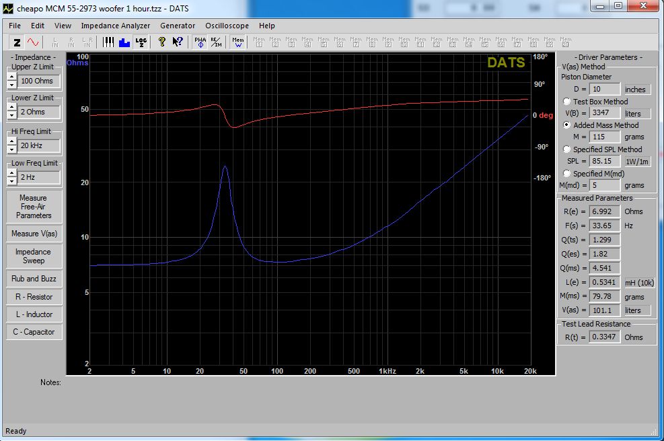
Task: Select Mem 12 memory slot icon
Action: 437,42
